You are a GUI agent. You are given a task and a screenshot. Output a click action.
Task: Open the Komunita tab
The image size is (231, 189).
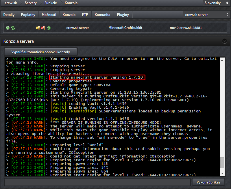click(103, 14)
